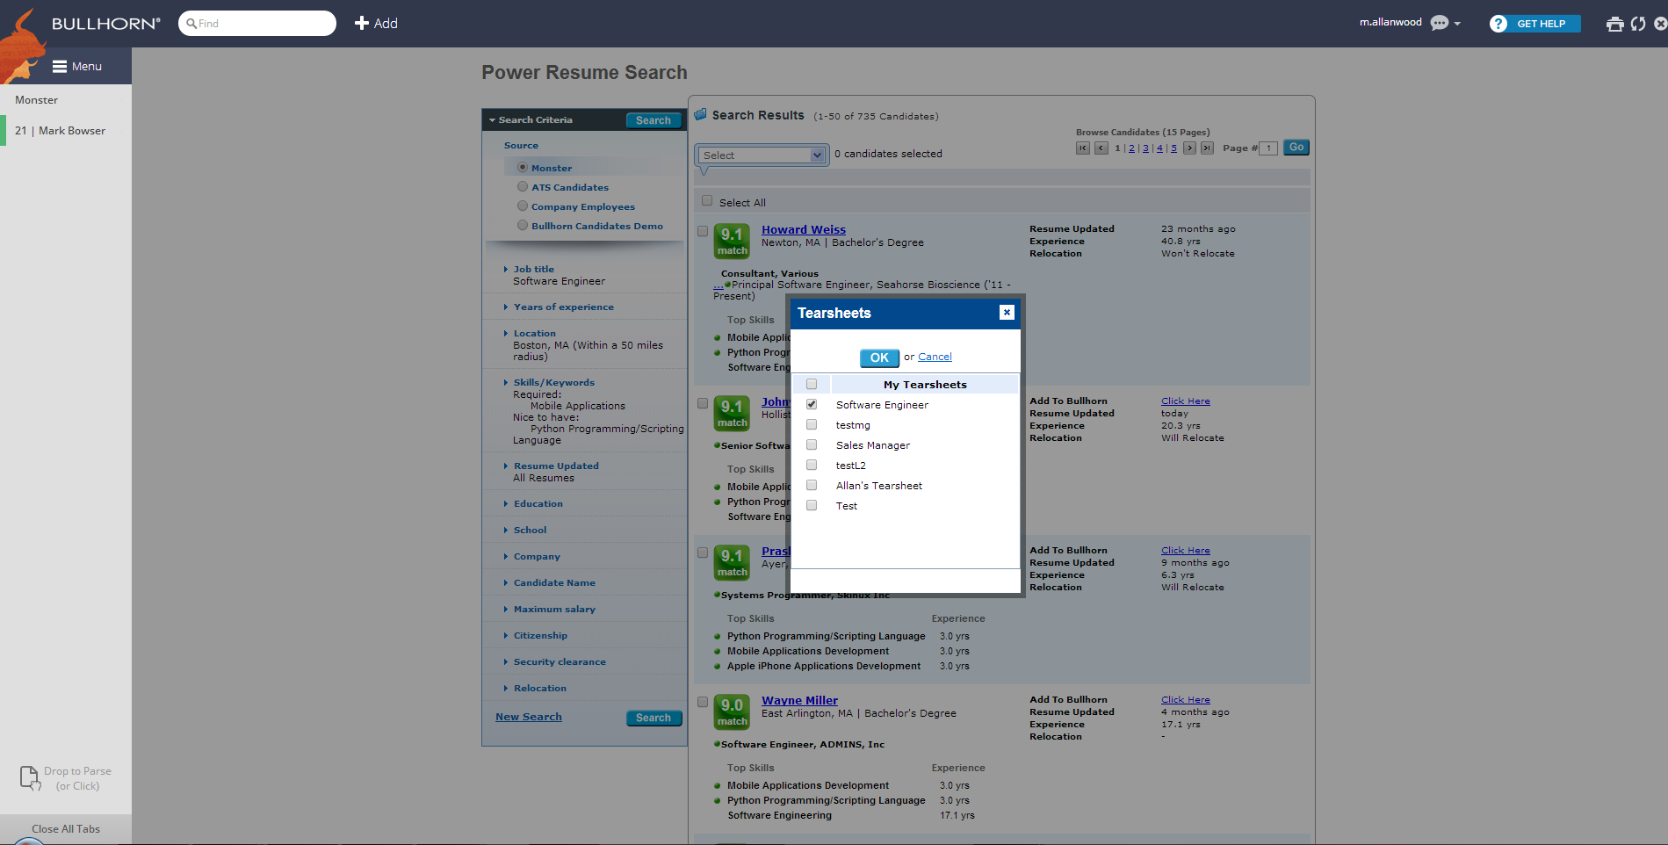
Task: Select ATS Candidates source radio button
Action: tap(523, 187)
